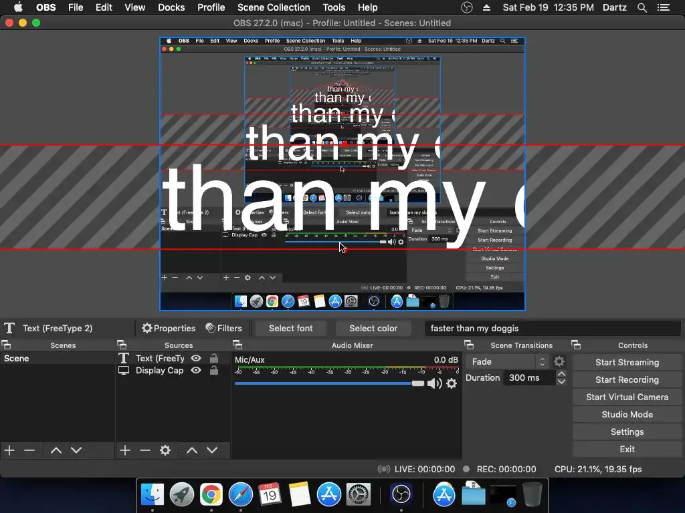Viewport: 685px width, 513px height.
Task: Click the Exit button
Action: click(x=627, y=449)
